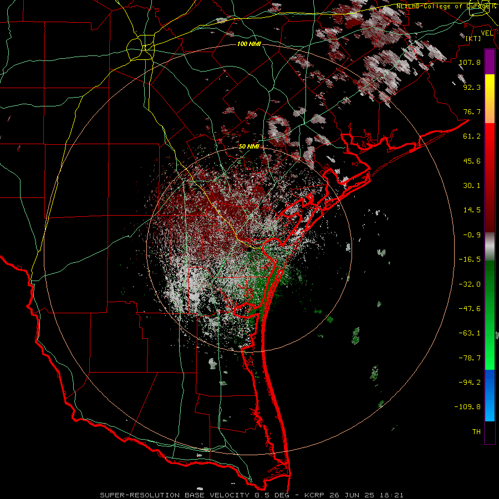Image resolution: width=499 pixels, height=499 pixels.
Task: Click the TH legend label
Action: click(476, 432)
